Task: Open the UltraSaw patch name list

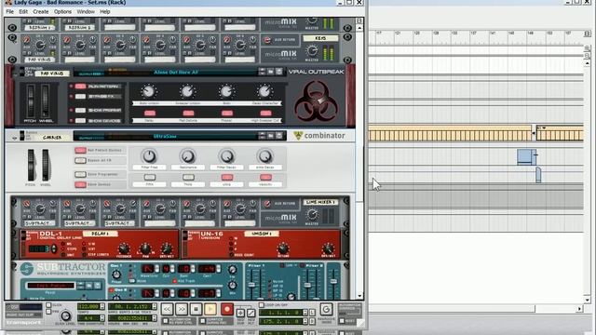Action: (165, 136)
